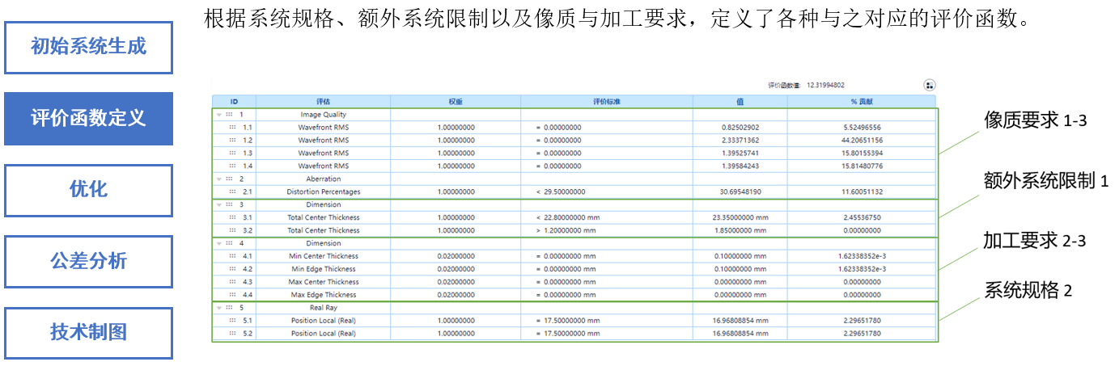This screenshot has width=1119, height=366.
Task: Edit the weight of Distortion Percentages
Action: 456,192
